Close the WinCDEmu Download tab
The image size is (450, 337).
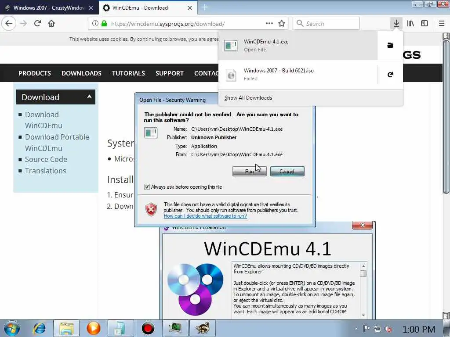click(190, 8)
